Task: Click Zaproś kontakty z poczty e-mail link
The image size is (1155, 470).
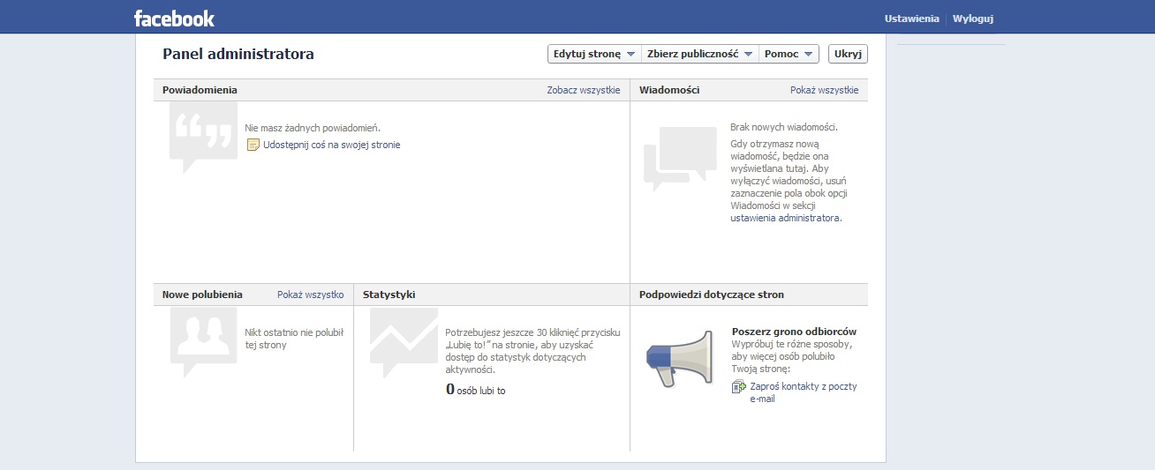Action: pos(803,386)
